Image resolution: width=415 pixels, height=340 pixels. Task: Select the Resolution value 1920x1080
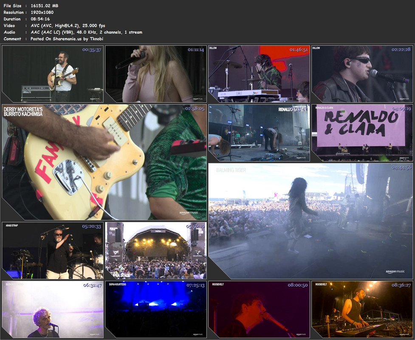pos(42,12)
